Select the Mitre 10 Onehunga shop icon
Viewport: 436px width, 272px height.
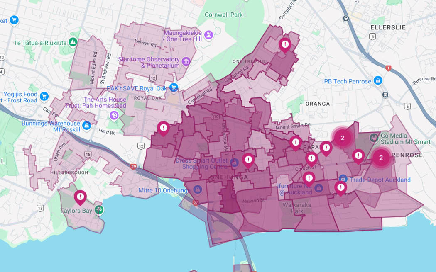pos(197,189)
